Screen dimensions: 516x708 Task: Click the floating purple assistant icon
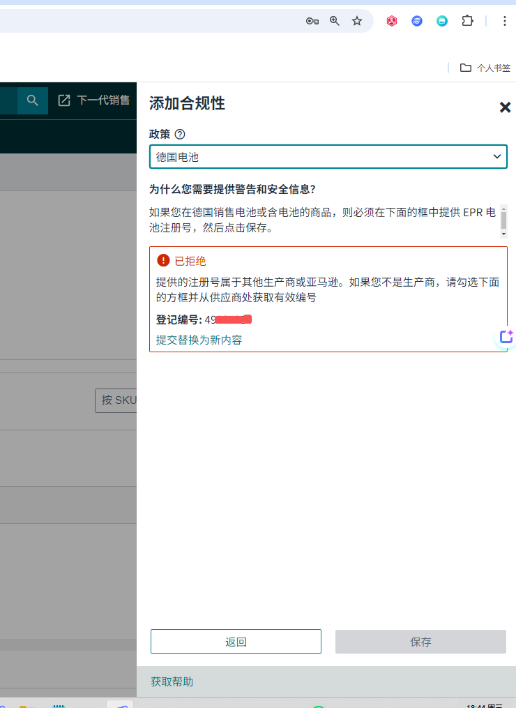[506, 337]
